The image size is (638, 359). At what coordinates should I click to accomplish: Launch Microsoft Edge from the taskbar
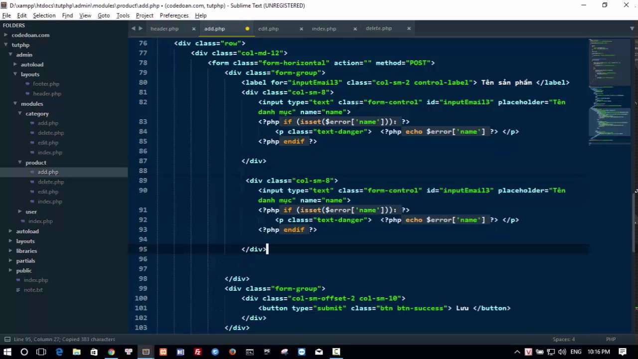pyautogui.click(x=59, y=352)
